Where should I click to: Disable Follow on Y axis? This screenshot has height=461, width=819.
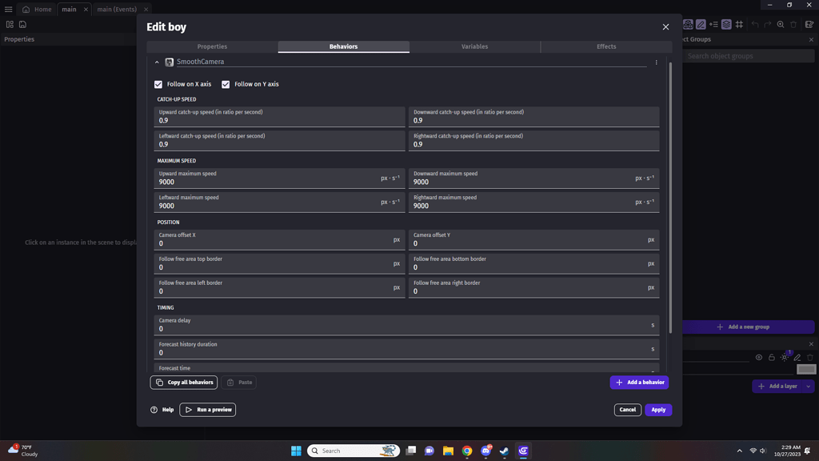226,84
